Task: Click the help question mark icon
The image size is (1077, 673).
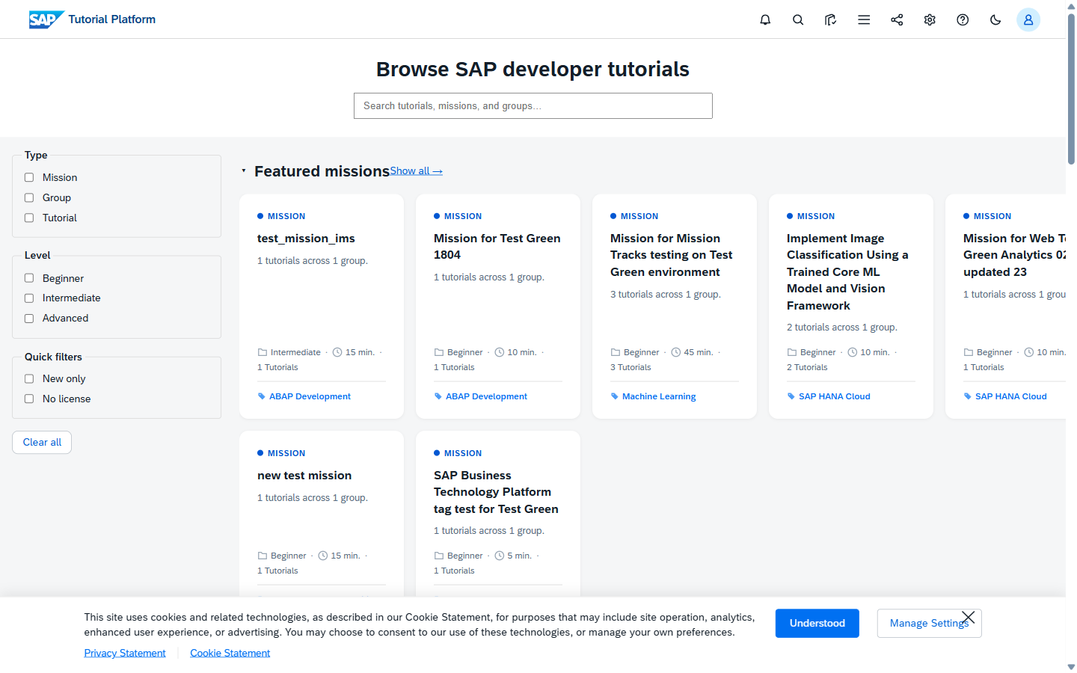Action: pyautogui.click(x=963, y=20)
